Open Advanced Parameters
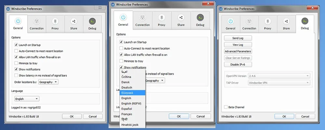Viewport: 325px width, 130px height. coord(238,51)
